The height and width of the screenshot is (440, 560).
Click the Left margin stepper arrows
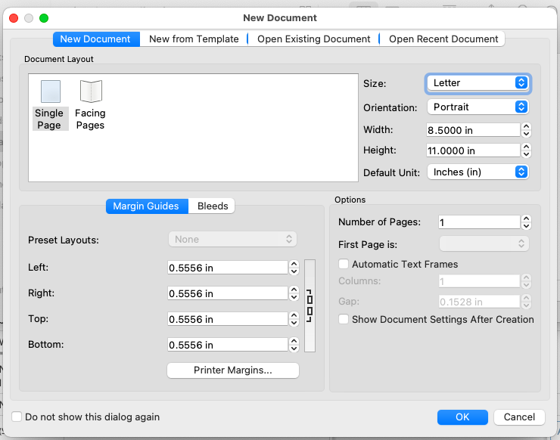point(294,268)
